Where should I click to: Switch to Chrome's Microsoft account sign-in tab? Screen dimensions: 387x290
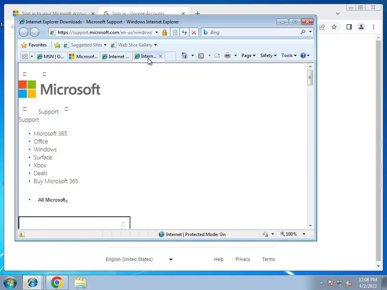(x=54, y=13)
